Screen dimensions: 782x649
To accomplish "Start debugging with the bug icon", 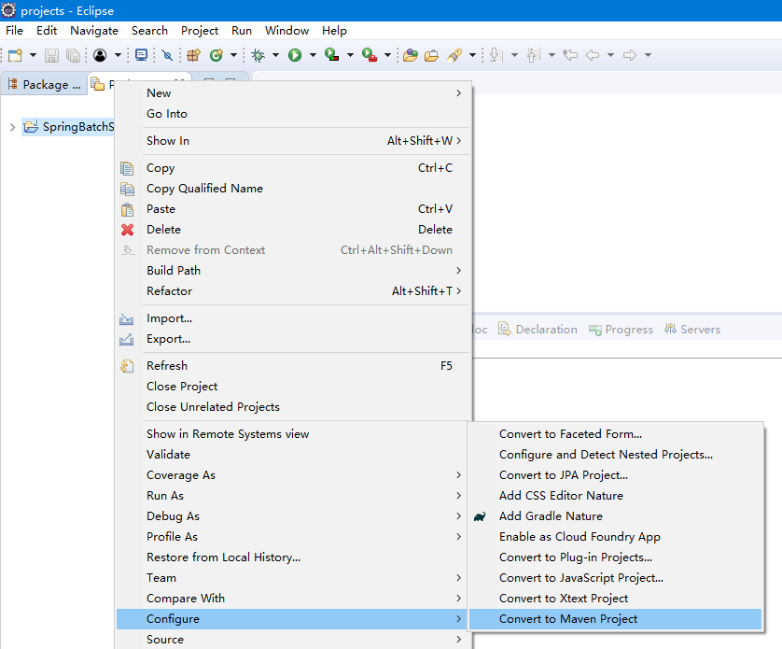I will [x=258, y=55].
